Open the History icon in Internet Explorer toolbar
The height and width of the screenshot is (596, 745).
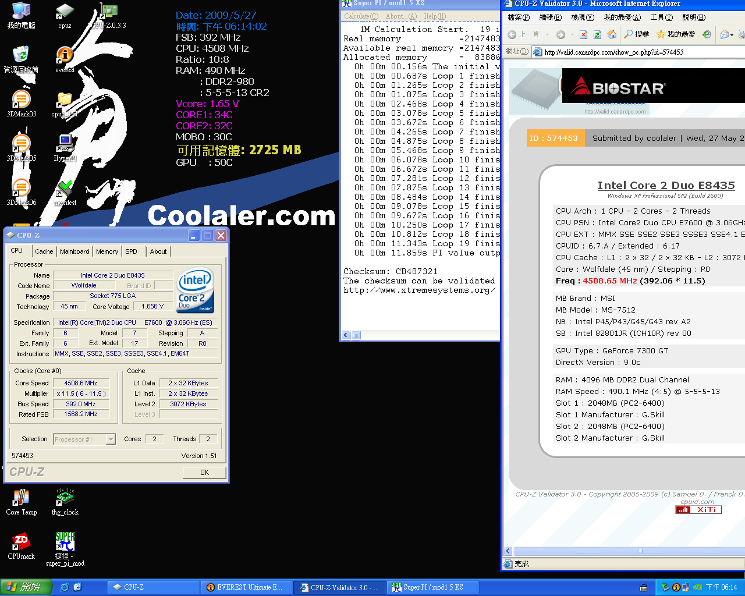tap(707, 34)
